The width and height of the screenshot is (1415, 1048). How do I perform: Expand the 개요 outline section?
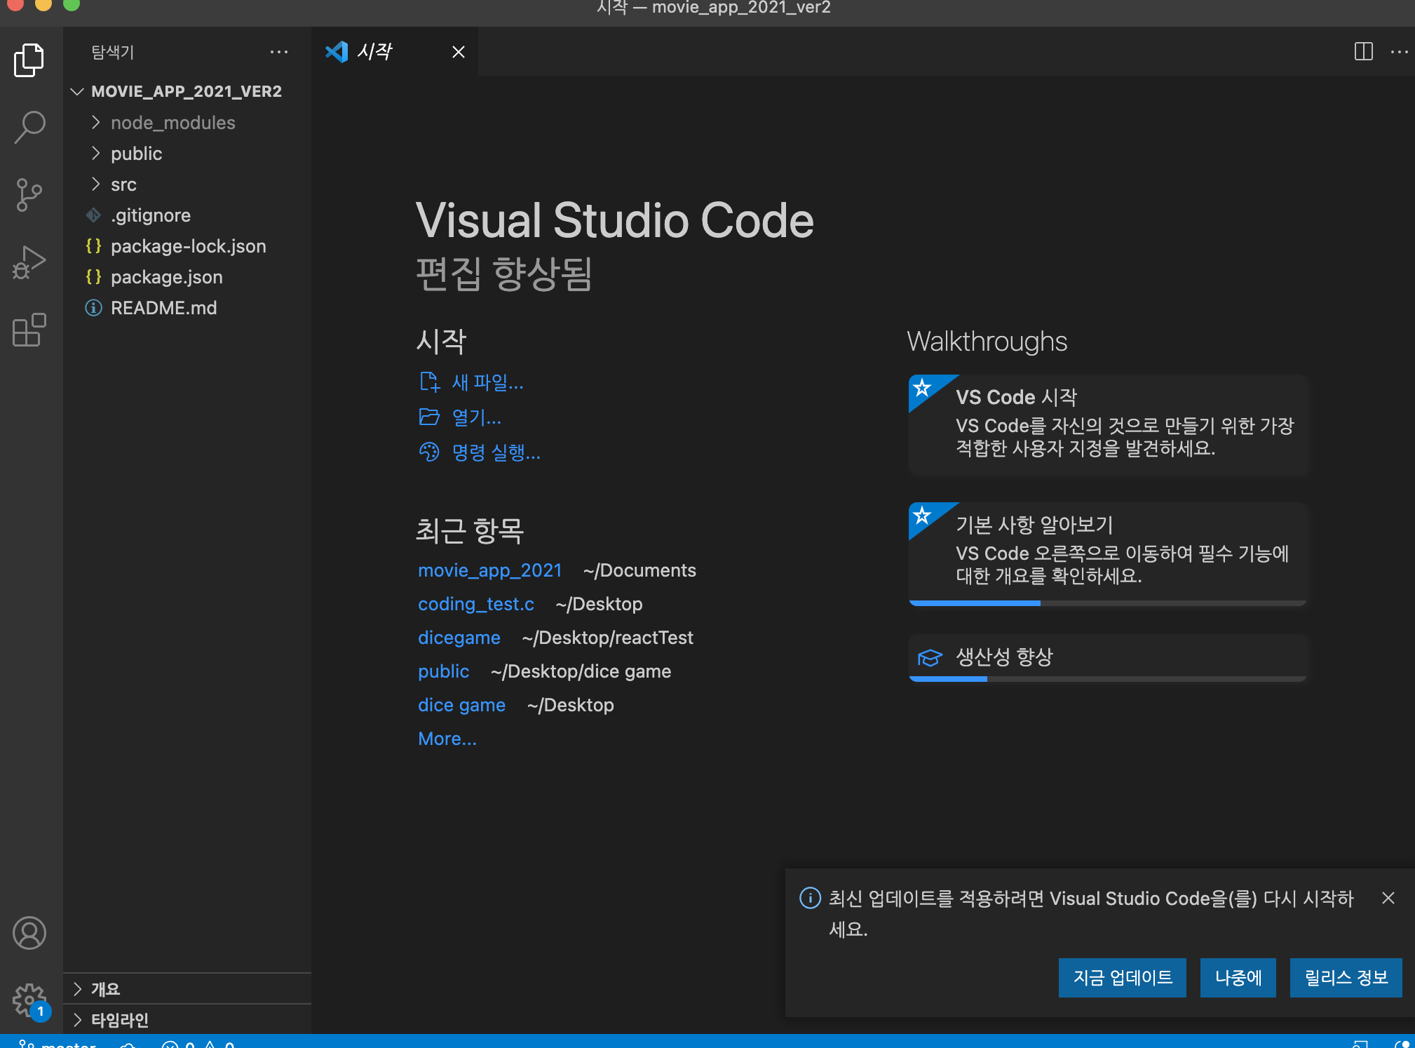(77, 989)
